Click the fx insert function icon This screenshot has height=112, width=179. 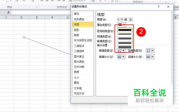click(9, 12)
